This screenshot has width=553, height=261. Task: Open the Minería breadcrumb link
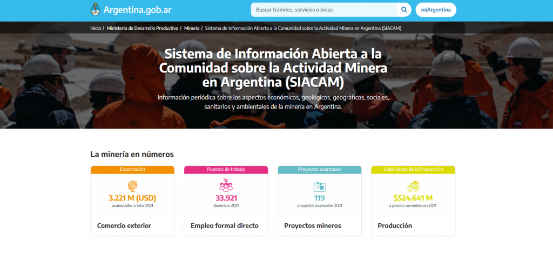[192, 28]
